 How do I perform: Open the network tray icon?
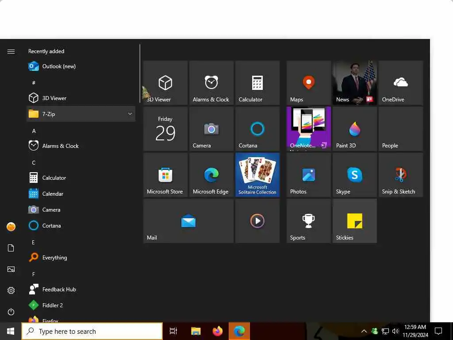tap(385, 331)
